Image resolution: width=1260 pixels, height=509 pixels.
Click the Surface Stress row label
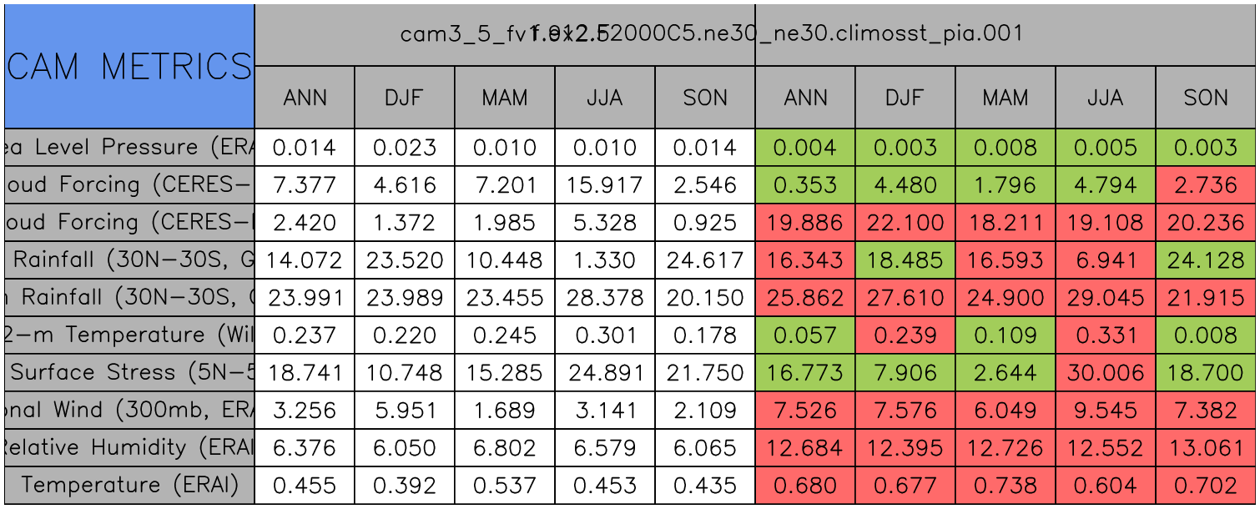tap(129, 372)
